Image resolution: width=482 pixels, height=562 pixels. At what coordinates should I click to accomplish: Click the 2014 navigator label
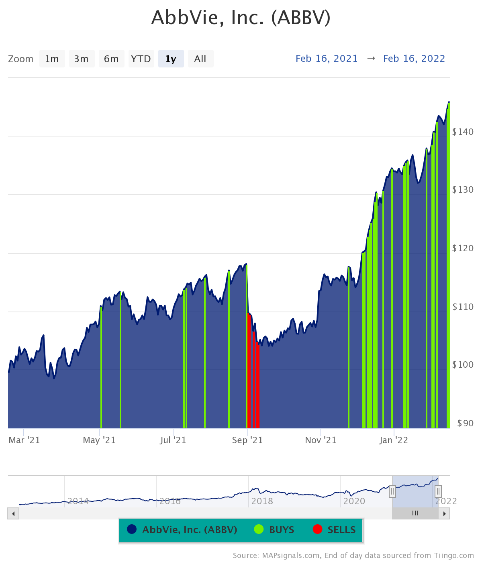pos(78,501)
